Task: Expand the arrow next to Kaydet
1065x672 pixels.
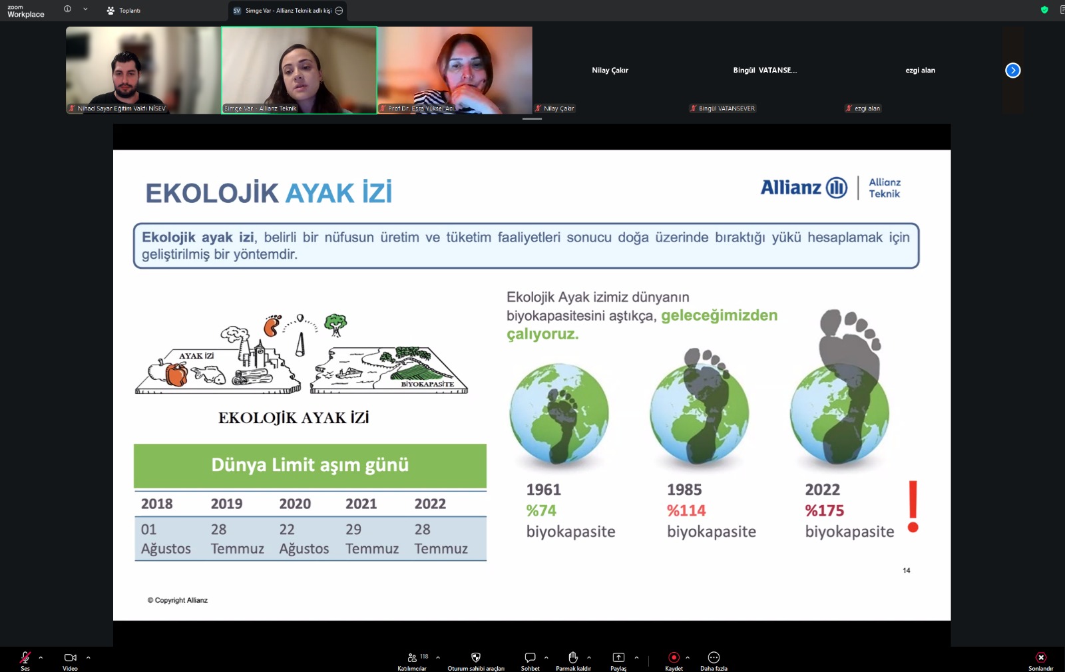Action: (688, 657)
